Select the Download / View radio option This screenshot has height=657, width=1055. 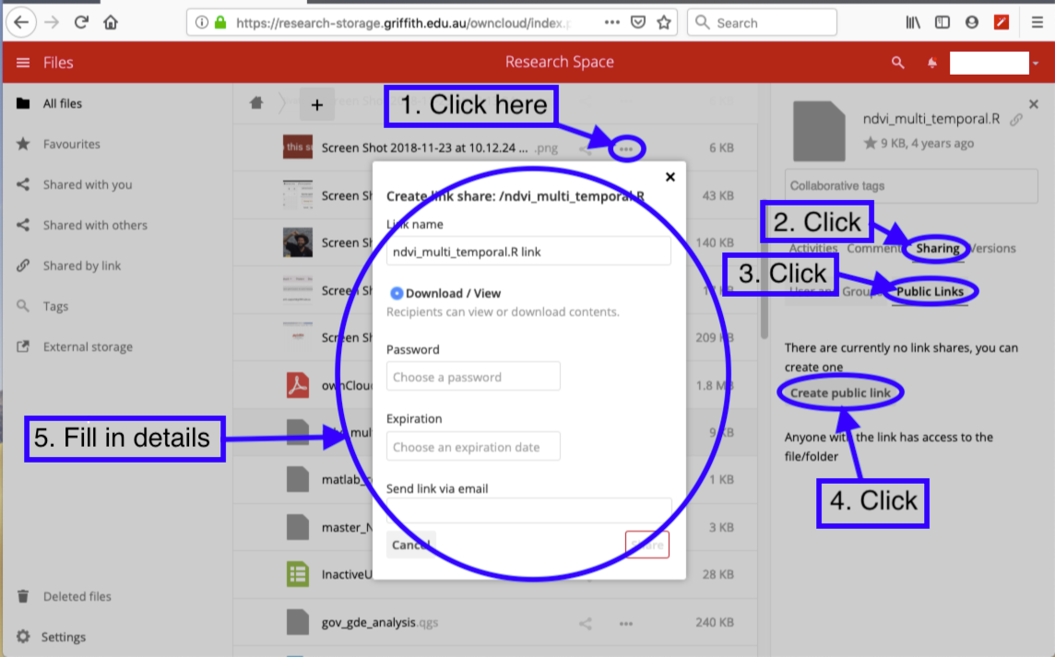[x=397, y=293]
